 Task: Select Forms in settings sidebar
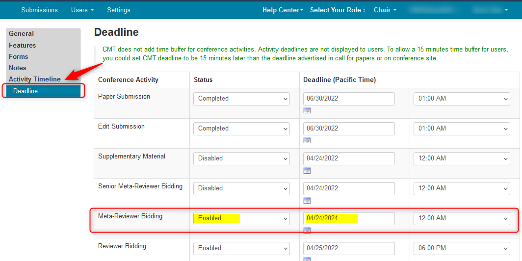(18, 56)
